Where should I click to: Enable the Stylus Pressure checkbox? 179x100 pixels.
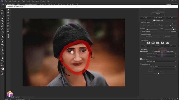[x=141, y=31]
